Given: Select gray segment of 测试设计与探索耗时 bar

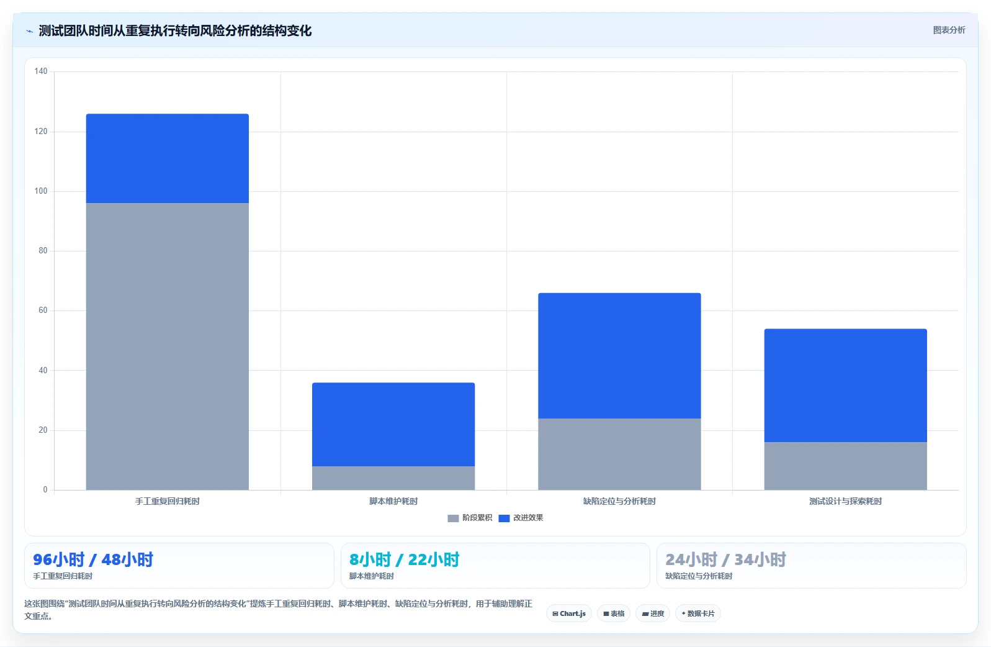Looking at the screenshot, I should tap(845, 466).
